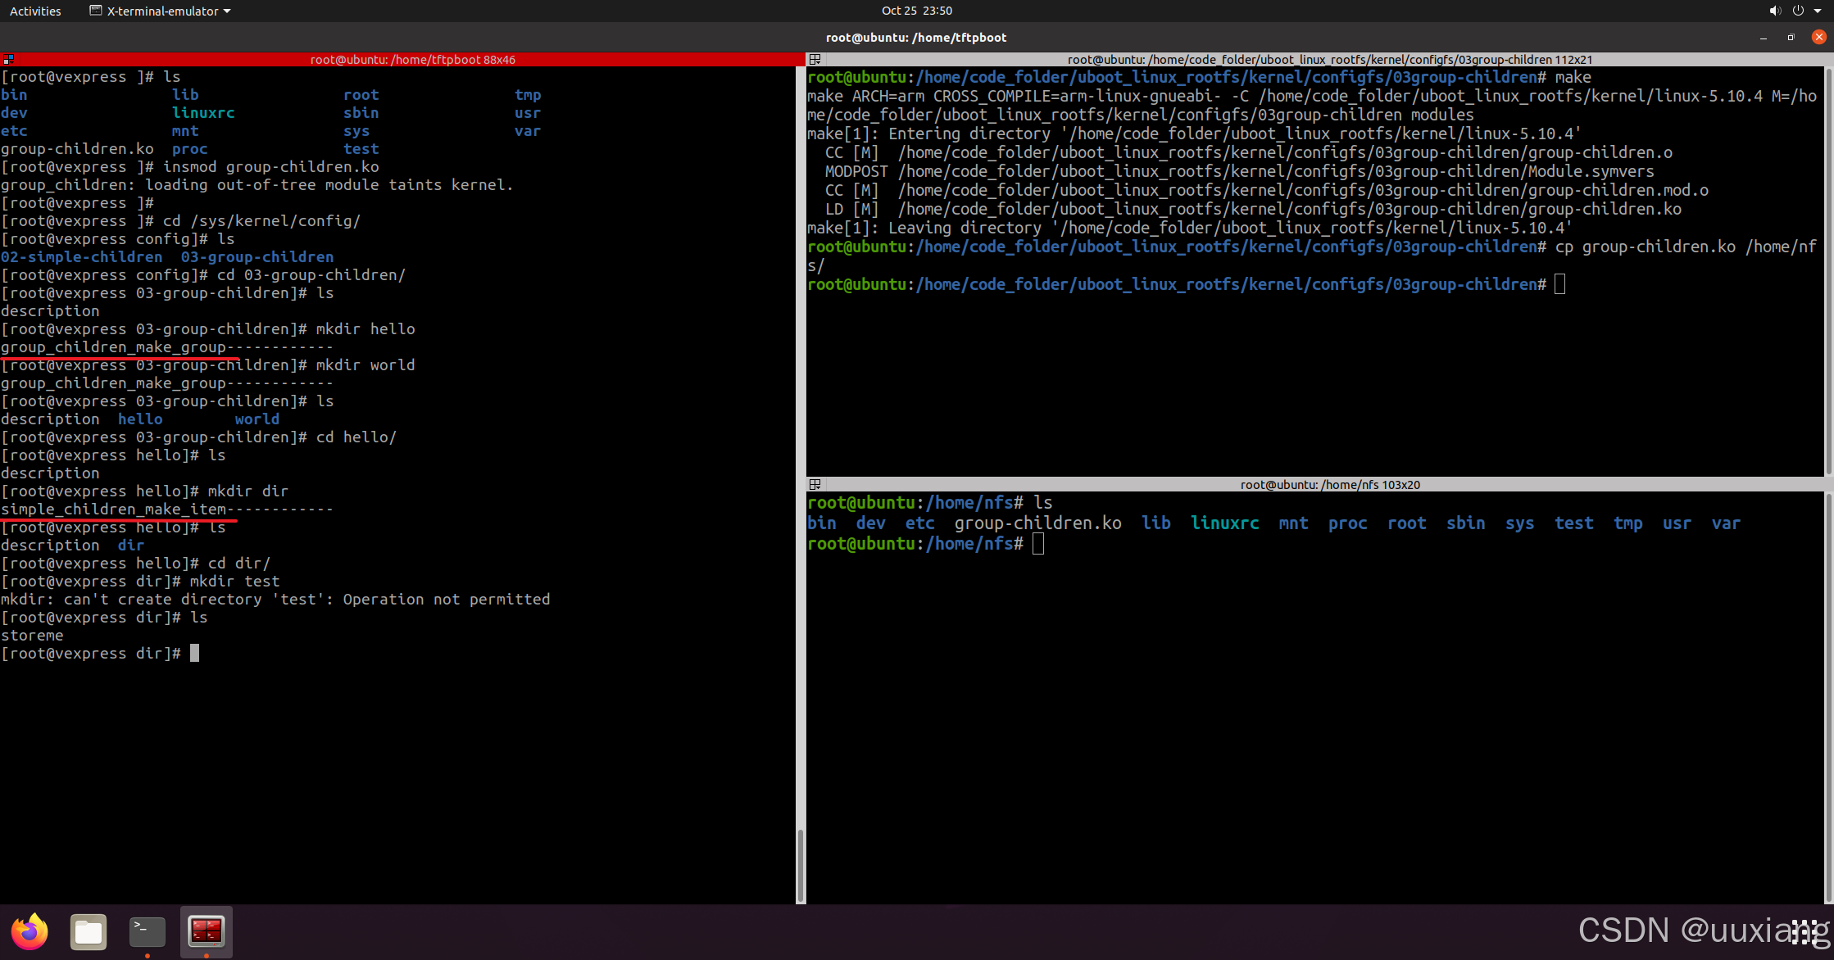Open the GNOME Terminal dock icon
The width and height of the screenshot is (1834, 960).
(x=148, y=931)
